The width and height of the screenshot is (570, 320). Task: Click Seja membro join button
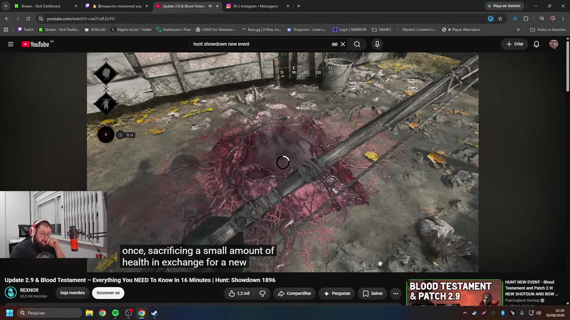(x=73, y=293)
